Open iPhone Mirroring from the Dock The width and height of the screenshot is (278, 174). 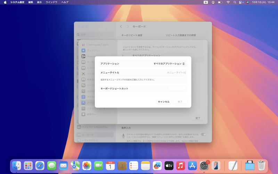point(216,166)
